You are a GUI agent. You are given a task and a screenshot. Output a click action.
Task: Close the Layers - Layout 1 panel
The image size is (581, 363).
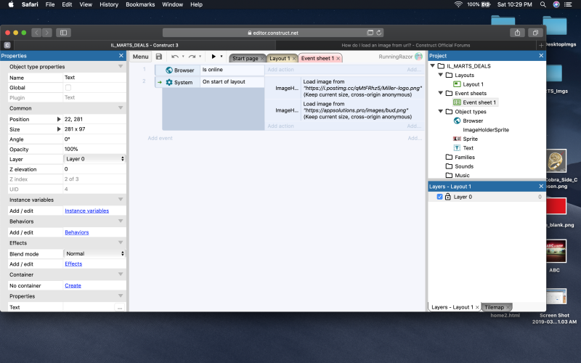coord(541,187)
